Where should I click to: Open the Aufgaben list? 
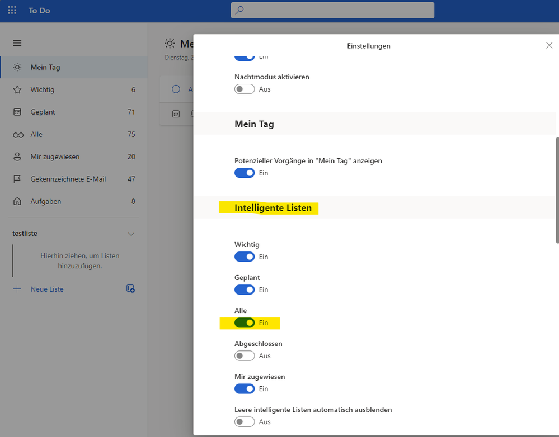pos(74,202)
